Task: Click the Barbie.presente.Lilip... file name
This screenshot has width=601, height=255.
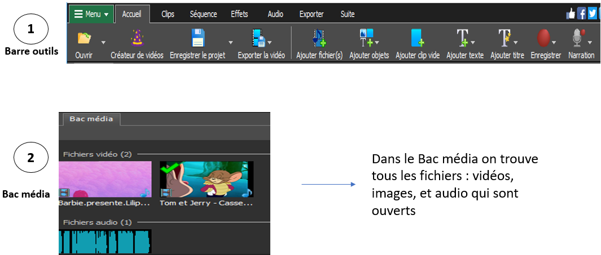Action: tap(104, 203)
